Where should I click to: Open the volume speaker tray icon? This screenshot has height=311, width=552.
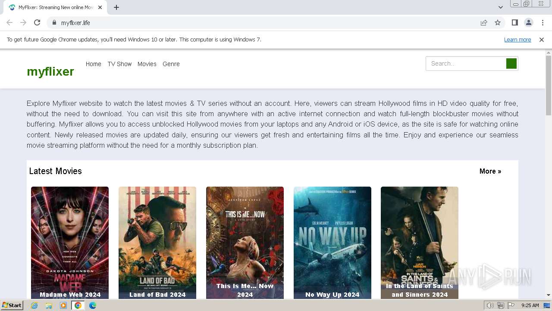(490, 305)
